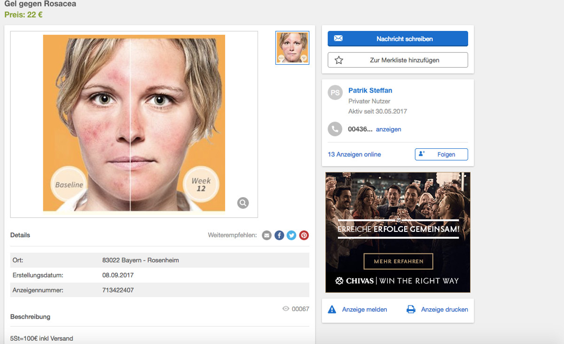Click the phone icon beside number
The height and width of the screenshot is (344, 564).
335,129
